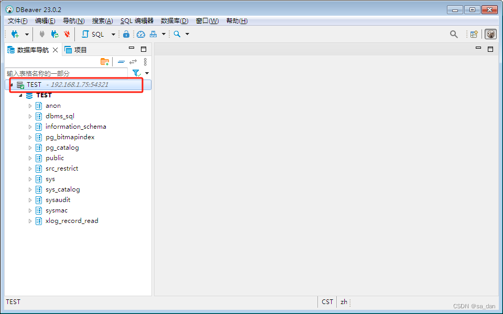Switch to the 项目 tab
Viewport: 503px width, 314px height.
pyautogui.click(x=75, y=50)
